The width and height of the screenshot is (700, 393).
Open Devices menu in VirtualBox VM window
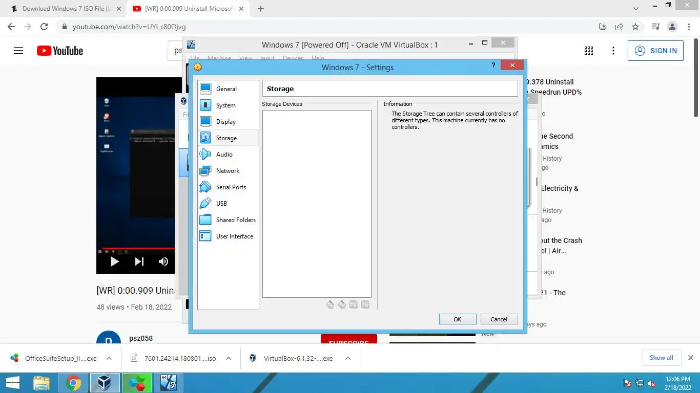tap(293, 58)
